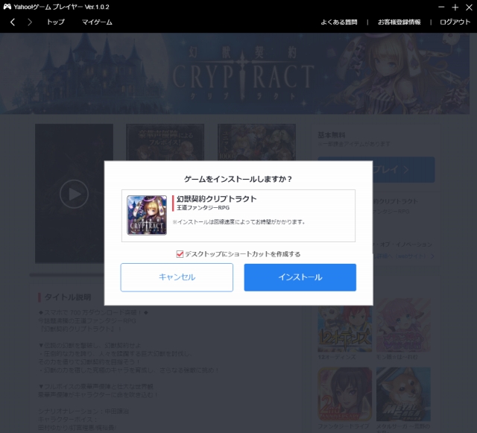The height and width of the screenshot is (433, 477).
Task: Click the Cryptract game icon in dialog
Action: click(x=147, y=215)
